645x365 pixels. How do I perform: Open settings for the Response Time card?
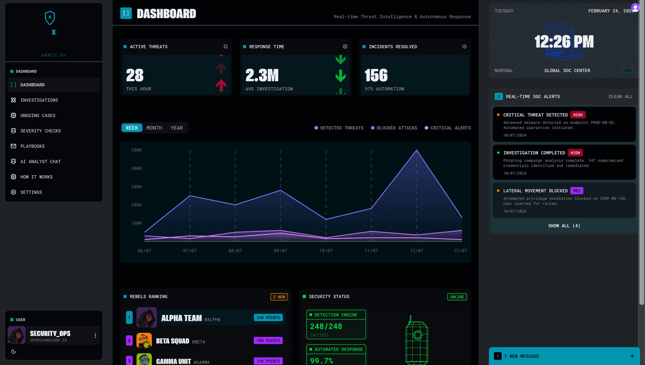click(x=345, y=46)
